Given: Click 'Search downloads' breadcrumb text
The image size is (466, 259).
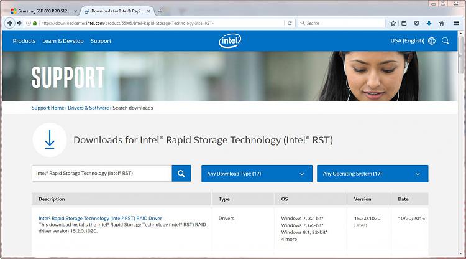Looking at the screenshot, I should 133,108.
